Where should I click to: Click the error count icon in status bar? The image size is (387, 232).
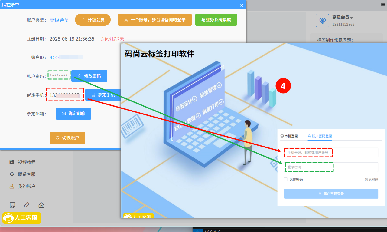[x=207, y=231]
